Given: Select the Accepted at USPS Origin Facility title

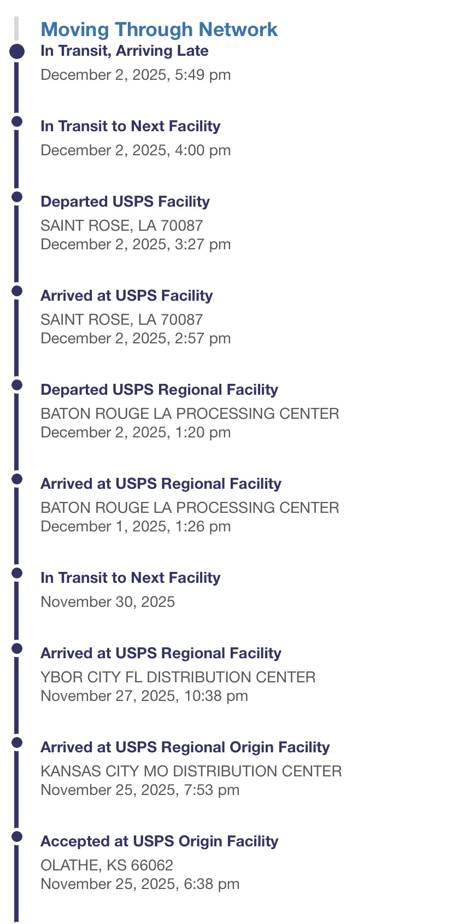Looking at the screenshot, I should point(159,841).
